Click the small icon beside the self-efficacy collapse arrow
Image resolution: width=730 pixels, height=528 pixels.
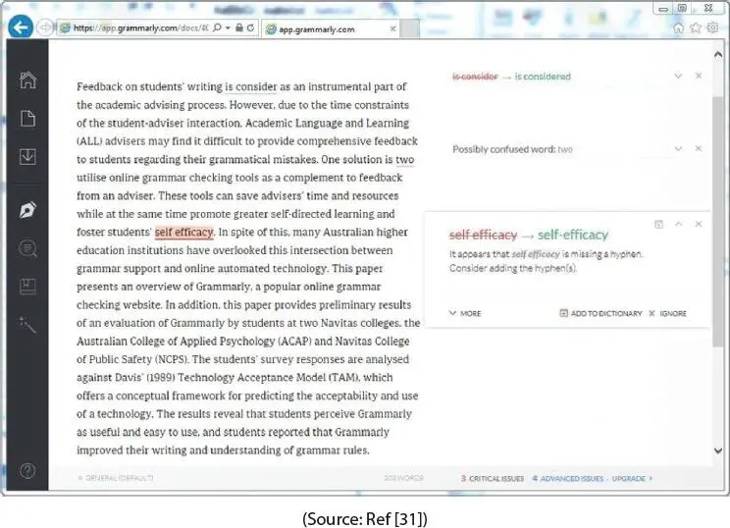coord(658,225)
